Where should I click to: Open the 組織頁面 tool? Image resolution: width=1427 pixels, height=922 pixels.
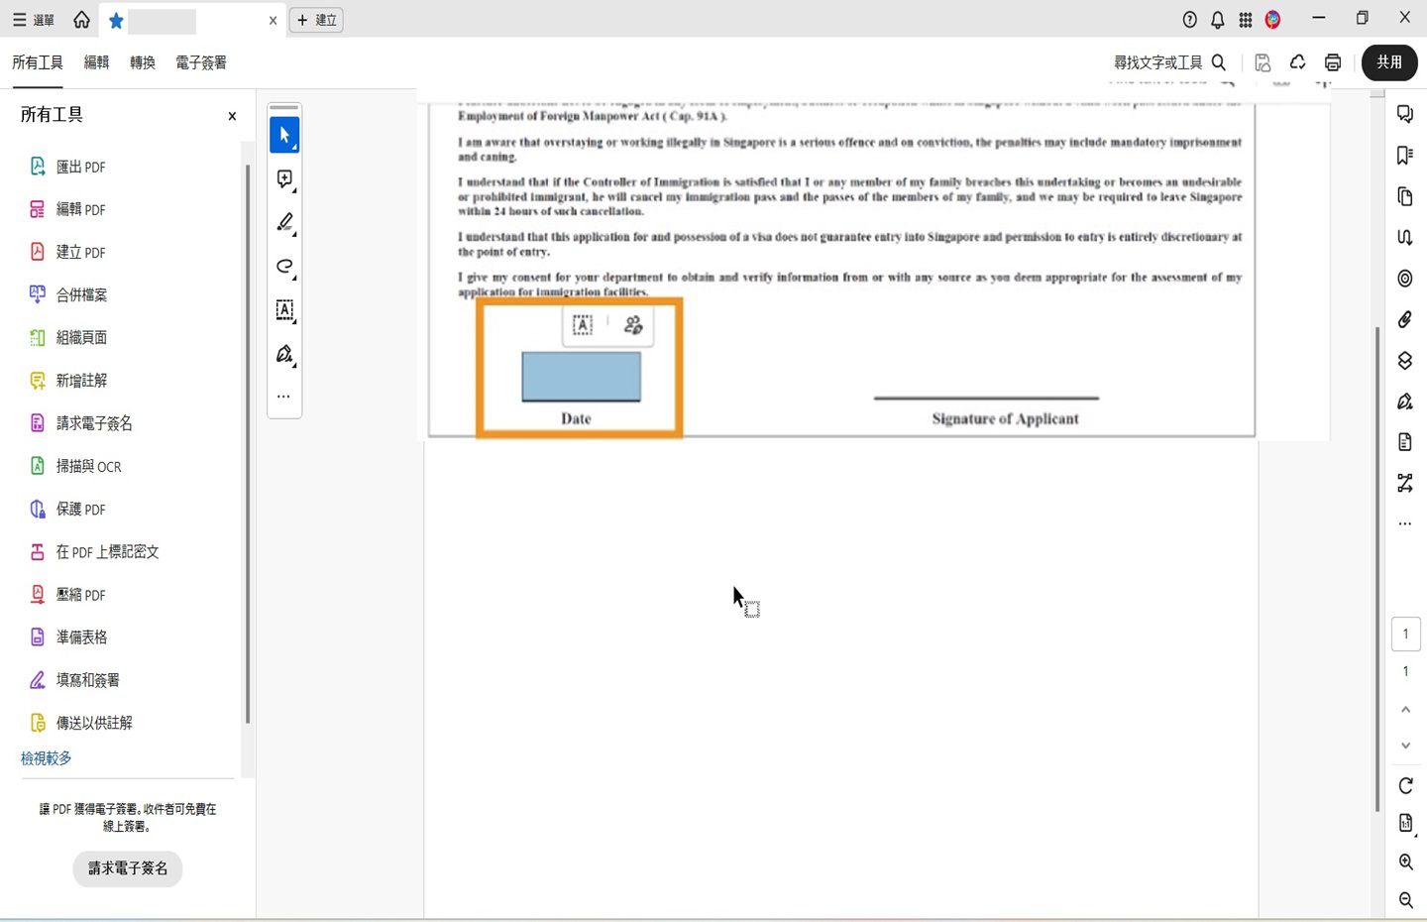(x=68, y=337)
